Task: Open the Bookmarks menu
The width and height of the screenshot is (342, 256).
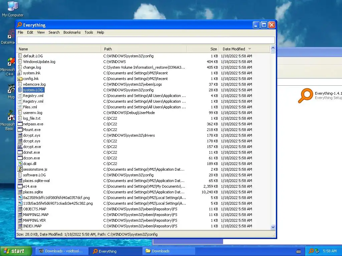Action: pos(72,32)
